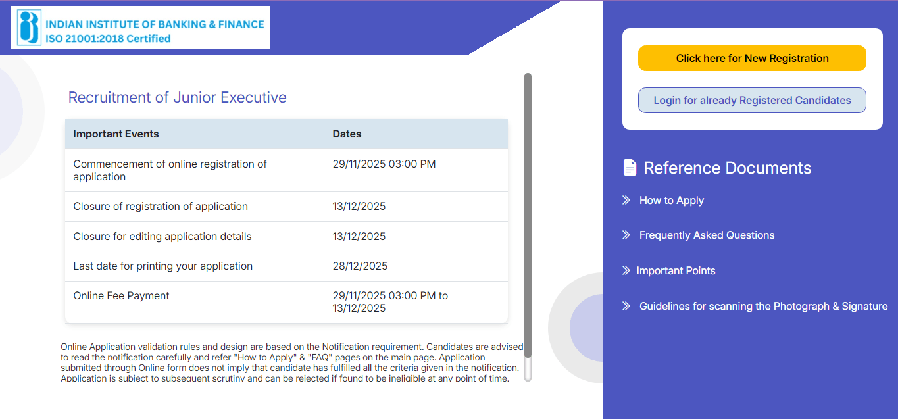The image size is (898, 419).
Task: Click the Closure of registration of application row
Action: coord(161,206)
